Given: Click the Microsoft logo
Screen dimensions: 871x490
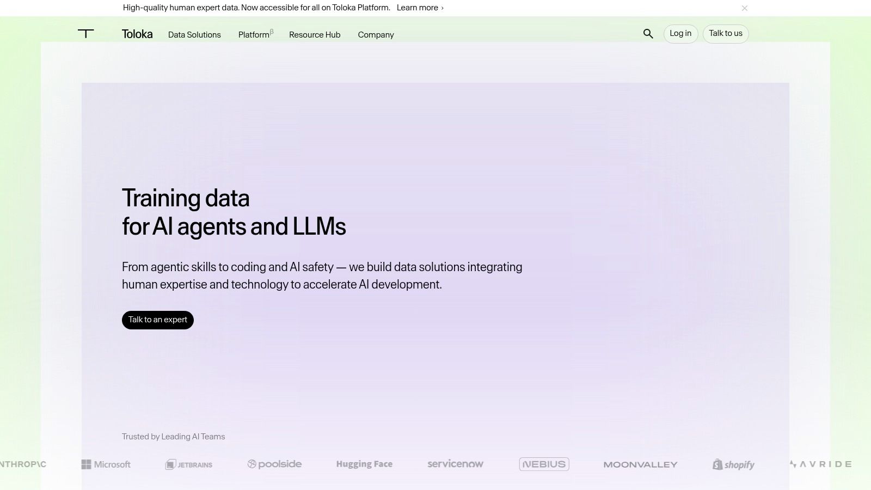Looking at the screenshot, I should [x=106, y=464].
